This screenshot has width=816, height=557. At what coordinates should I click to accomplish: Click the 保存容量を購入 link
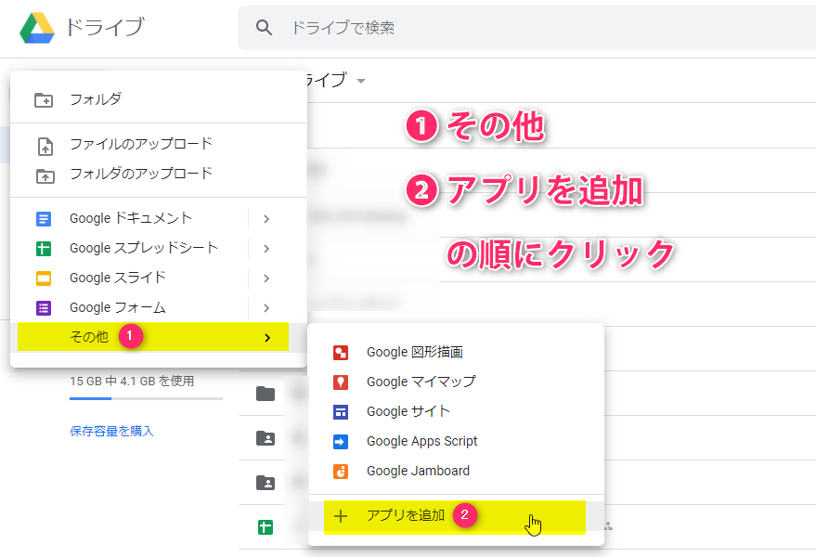click(x=112, y=431)
